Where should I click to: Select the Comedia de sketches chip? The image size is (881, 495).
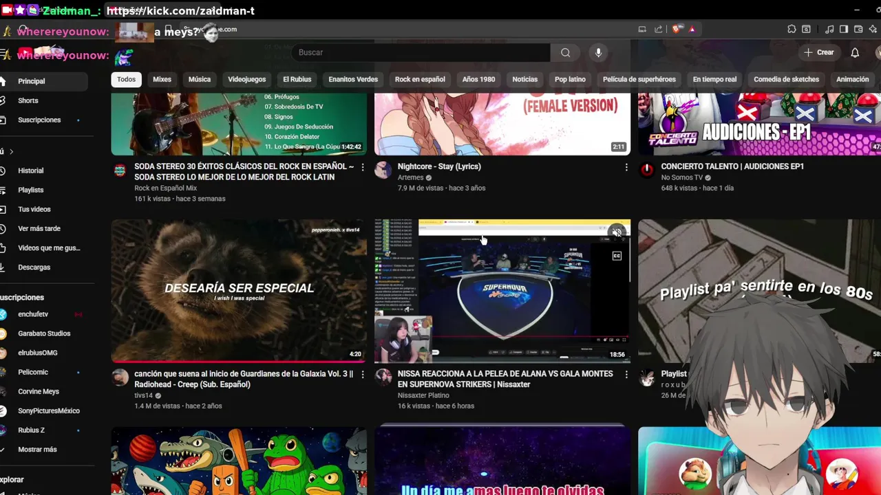click(786, 79)
